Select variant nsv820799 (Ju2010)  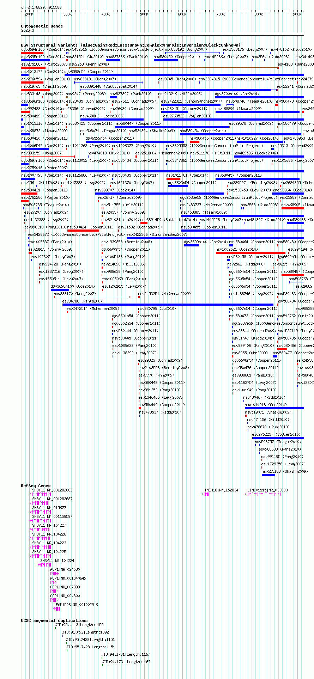tap(157, 309)
